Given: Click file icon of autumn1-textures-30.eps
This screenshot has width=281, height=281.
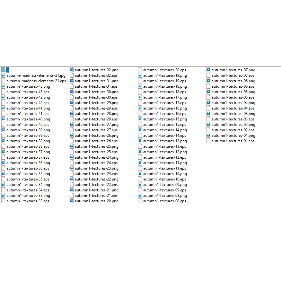Looking at the screenshot, I should click(72, 97).
